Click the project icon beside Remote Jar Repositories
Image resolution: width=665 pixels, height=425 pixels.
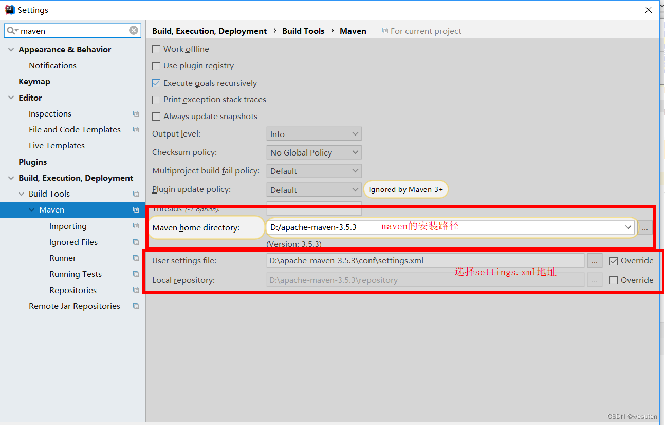136,306
